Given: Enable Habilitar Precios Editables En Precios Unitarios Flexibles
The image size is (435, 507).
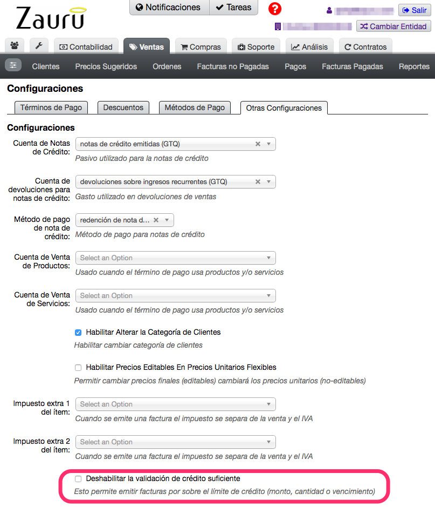Looking at the screenshot, I should point(78,368).
